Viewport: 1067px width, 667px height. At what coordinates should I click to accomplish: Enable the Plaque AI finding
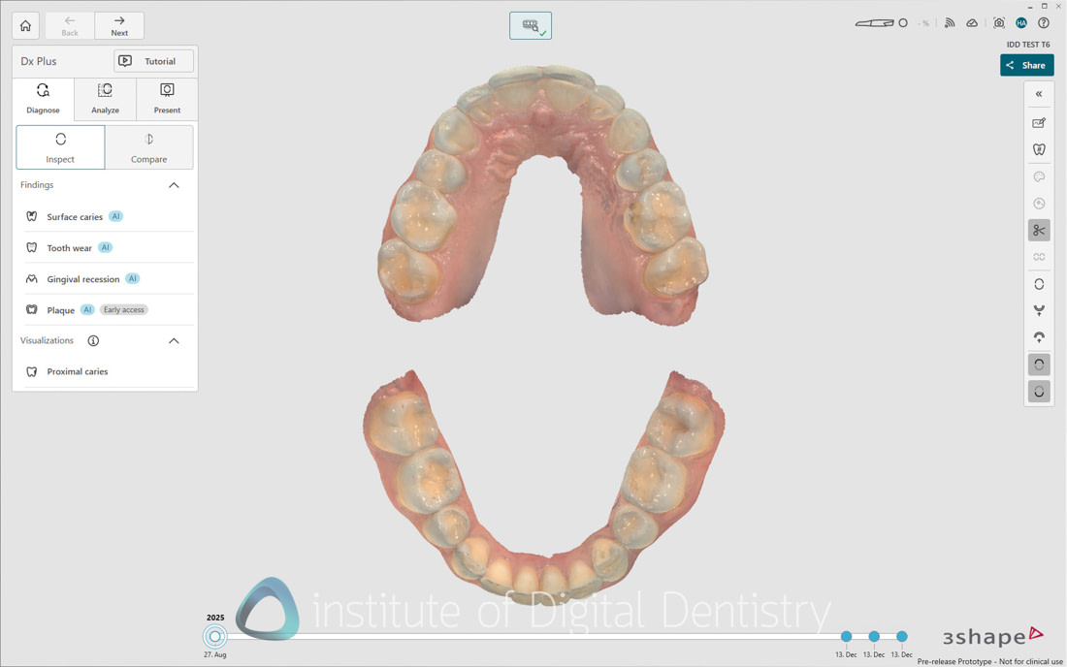point(58,309)
